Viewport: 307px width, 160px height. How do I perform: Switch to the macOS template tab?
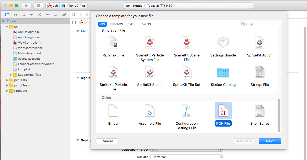point(146,24)
